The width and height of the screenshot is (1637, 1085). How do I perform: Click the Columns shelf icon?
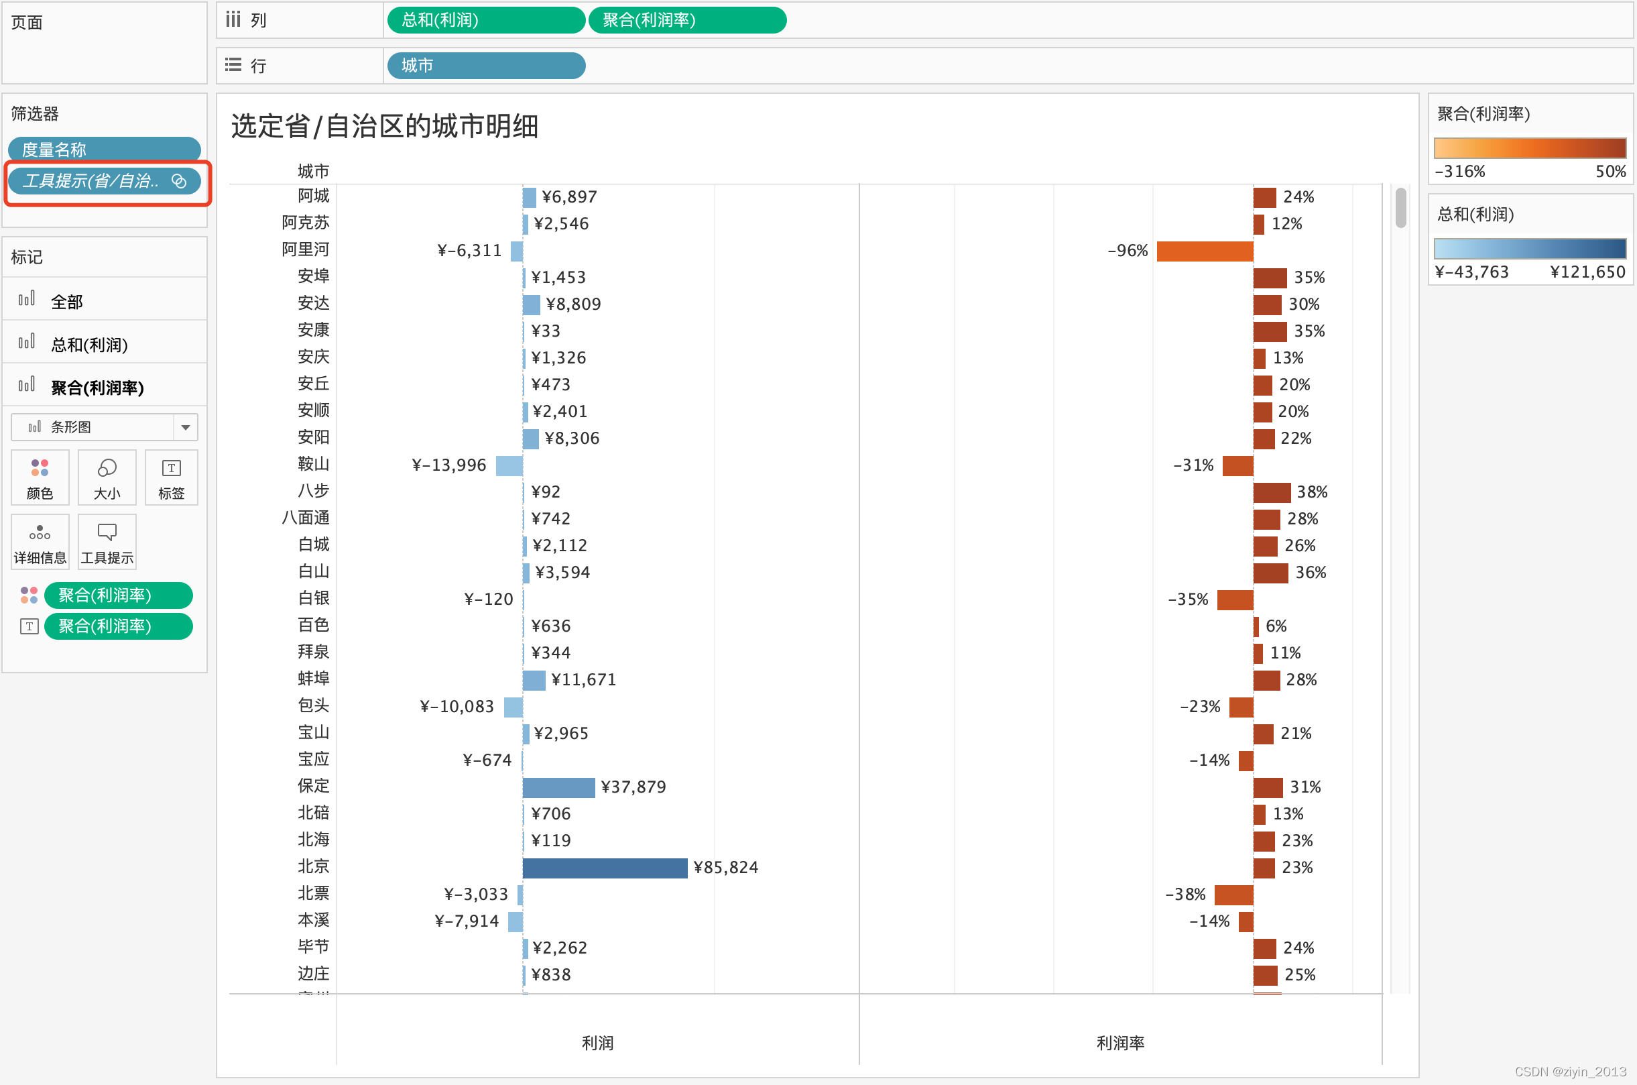[x=233, y=19]
